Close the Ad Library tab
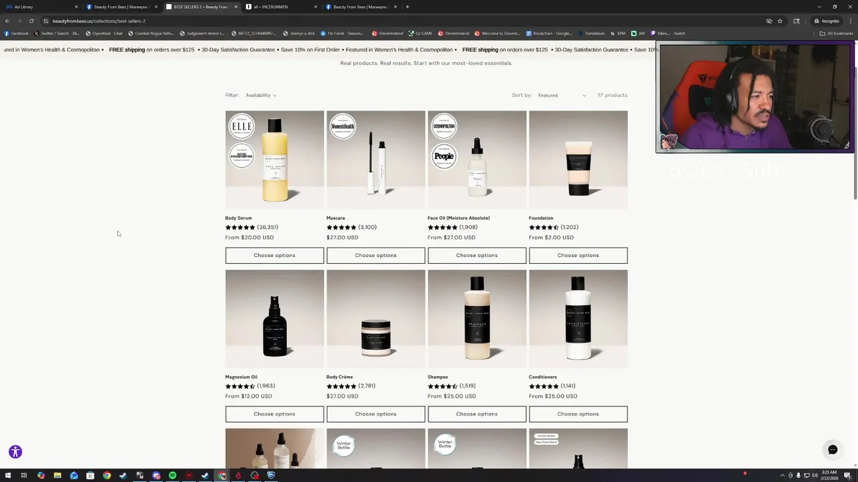The image size is (858, 482). 76,7
